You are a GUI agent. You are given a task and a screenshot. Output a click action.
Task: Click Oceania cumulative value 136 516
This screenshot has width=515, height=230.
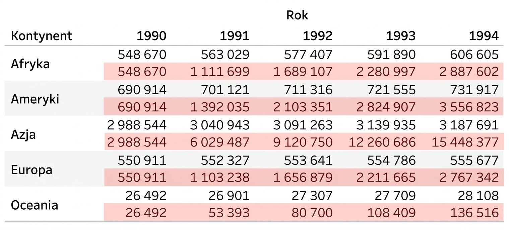pyautogui.click(x=474, y=213)
